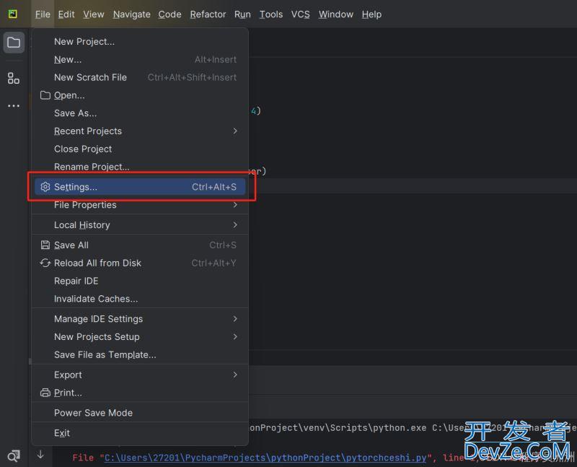This screenshot has height=467, width=577.
Task: Select Close Project
Action: pyautogui.click(x=140, y=149)
